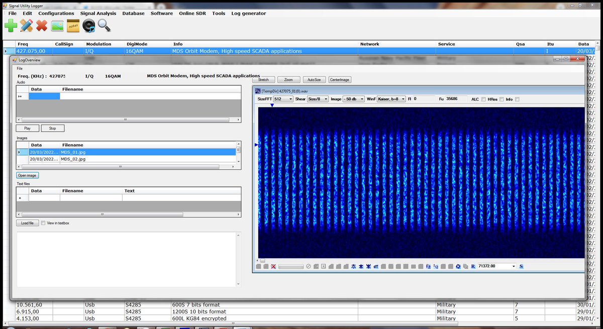The height and width of the screenshot is (329, 603).
Task: Click the circle-slash icon in analyzer toolbar
Action: [x=309, y=266]
